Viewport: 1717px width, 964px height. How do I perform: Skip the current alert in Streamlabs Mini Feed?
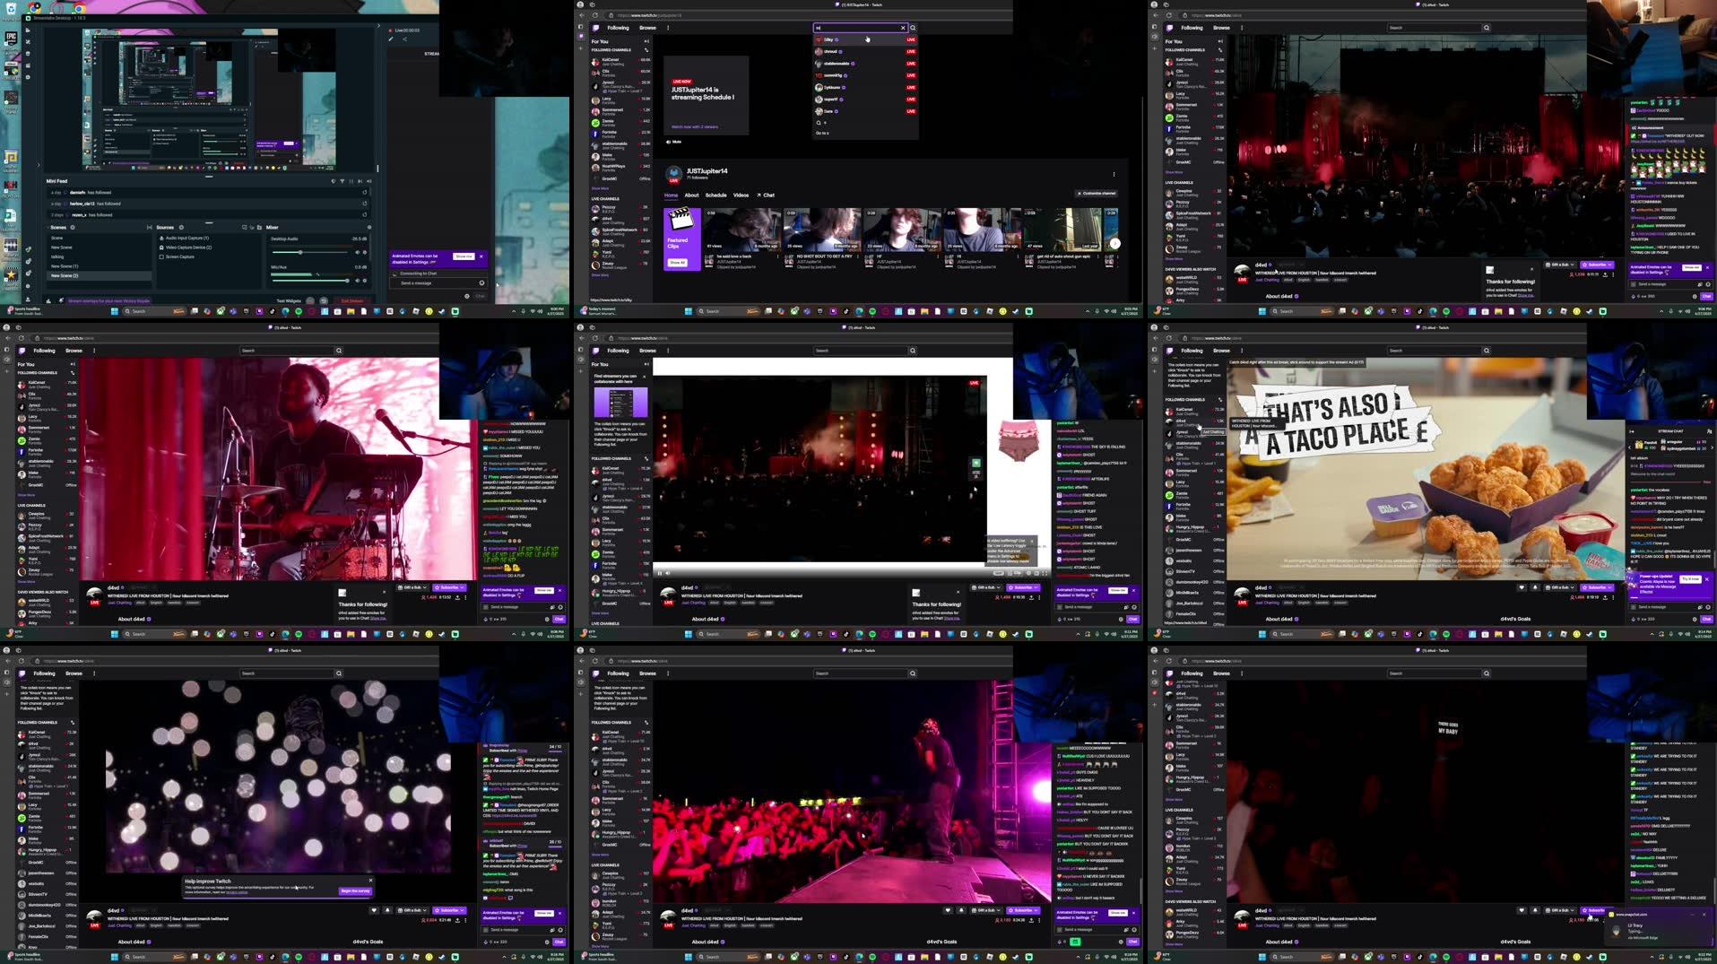click(360, 181)
